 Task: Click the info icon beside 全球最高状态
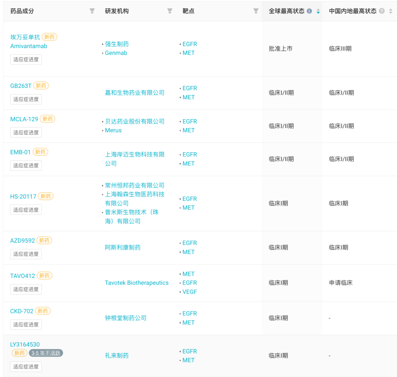pos(310,11)
